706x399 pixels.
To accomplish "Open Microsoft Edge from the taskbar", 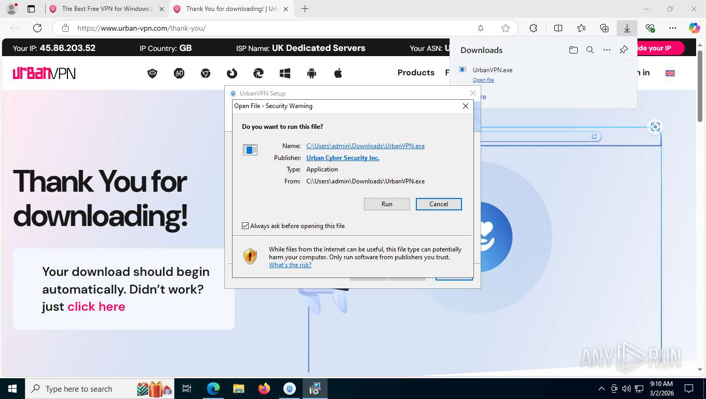I will click(213, 389).
